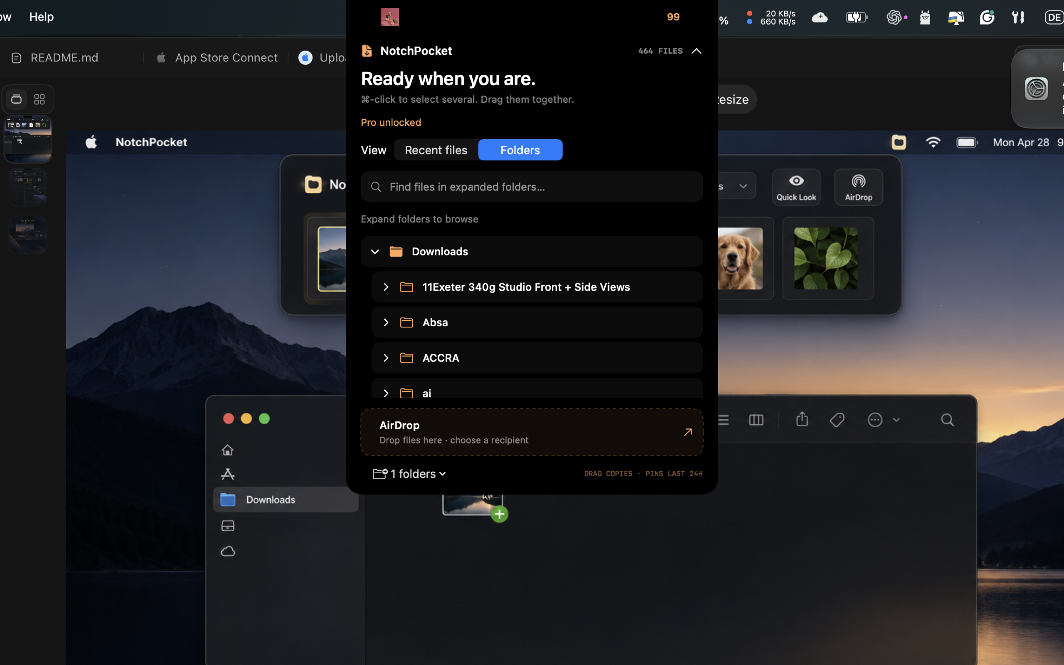Select grid view icon in sidebar toggle
1064x665 pixels.
(39, 99)
